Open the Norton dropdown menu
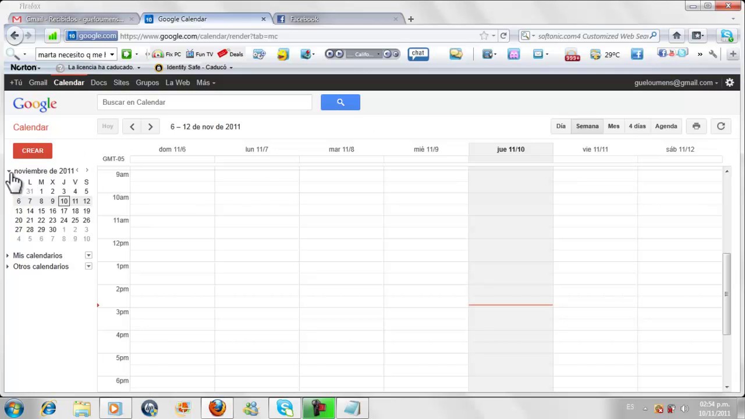 coord(25,68)
